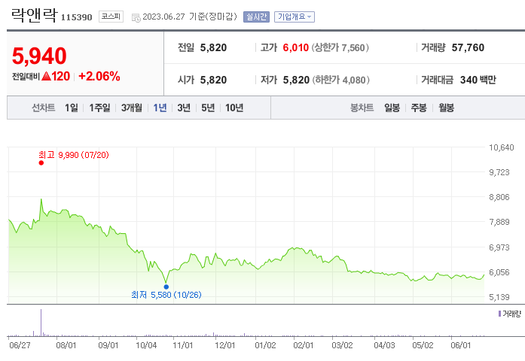Click the clock calendar icon beside the date

136,18
